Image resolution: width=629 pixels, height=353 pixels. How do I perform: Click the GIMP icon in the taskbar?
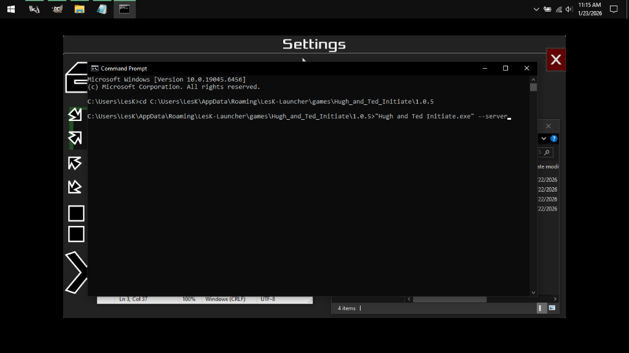point(57,9)
